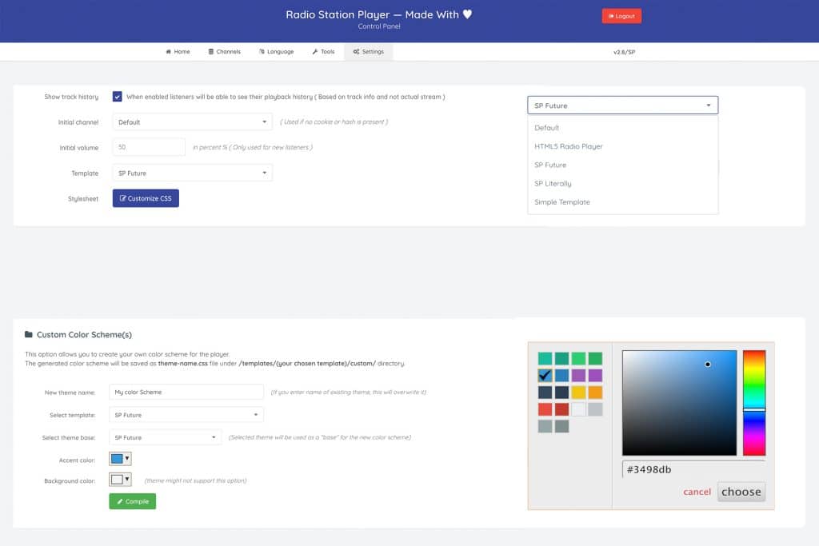
Task: Click the rainbow hue slider strip
Action: click(754, 403)
